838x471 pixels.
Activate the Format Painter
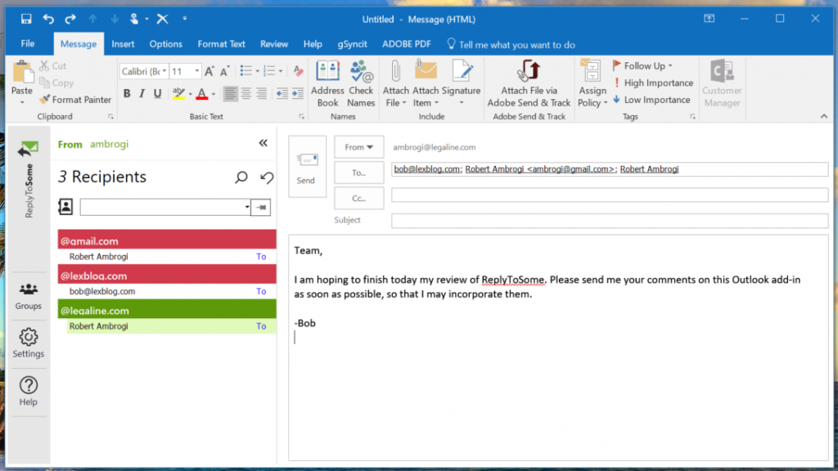tap(75, 99)
